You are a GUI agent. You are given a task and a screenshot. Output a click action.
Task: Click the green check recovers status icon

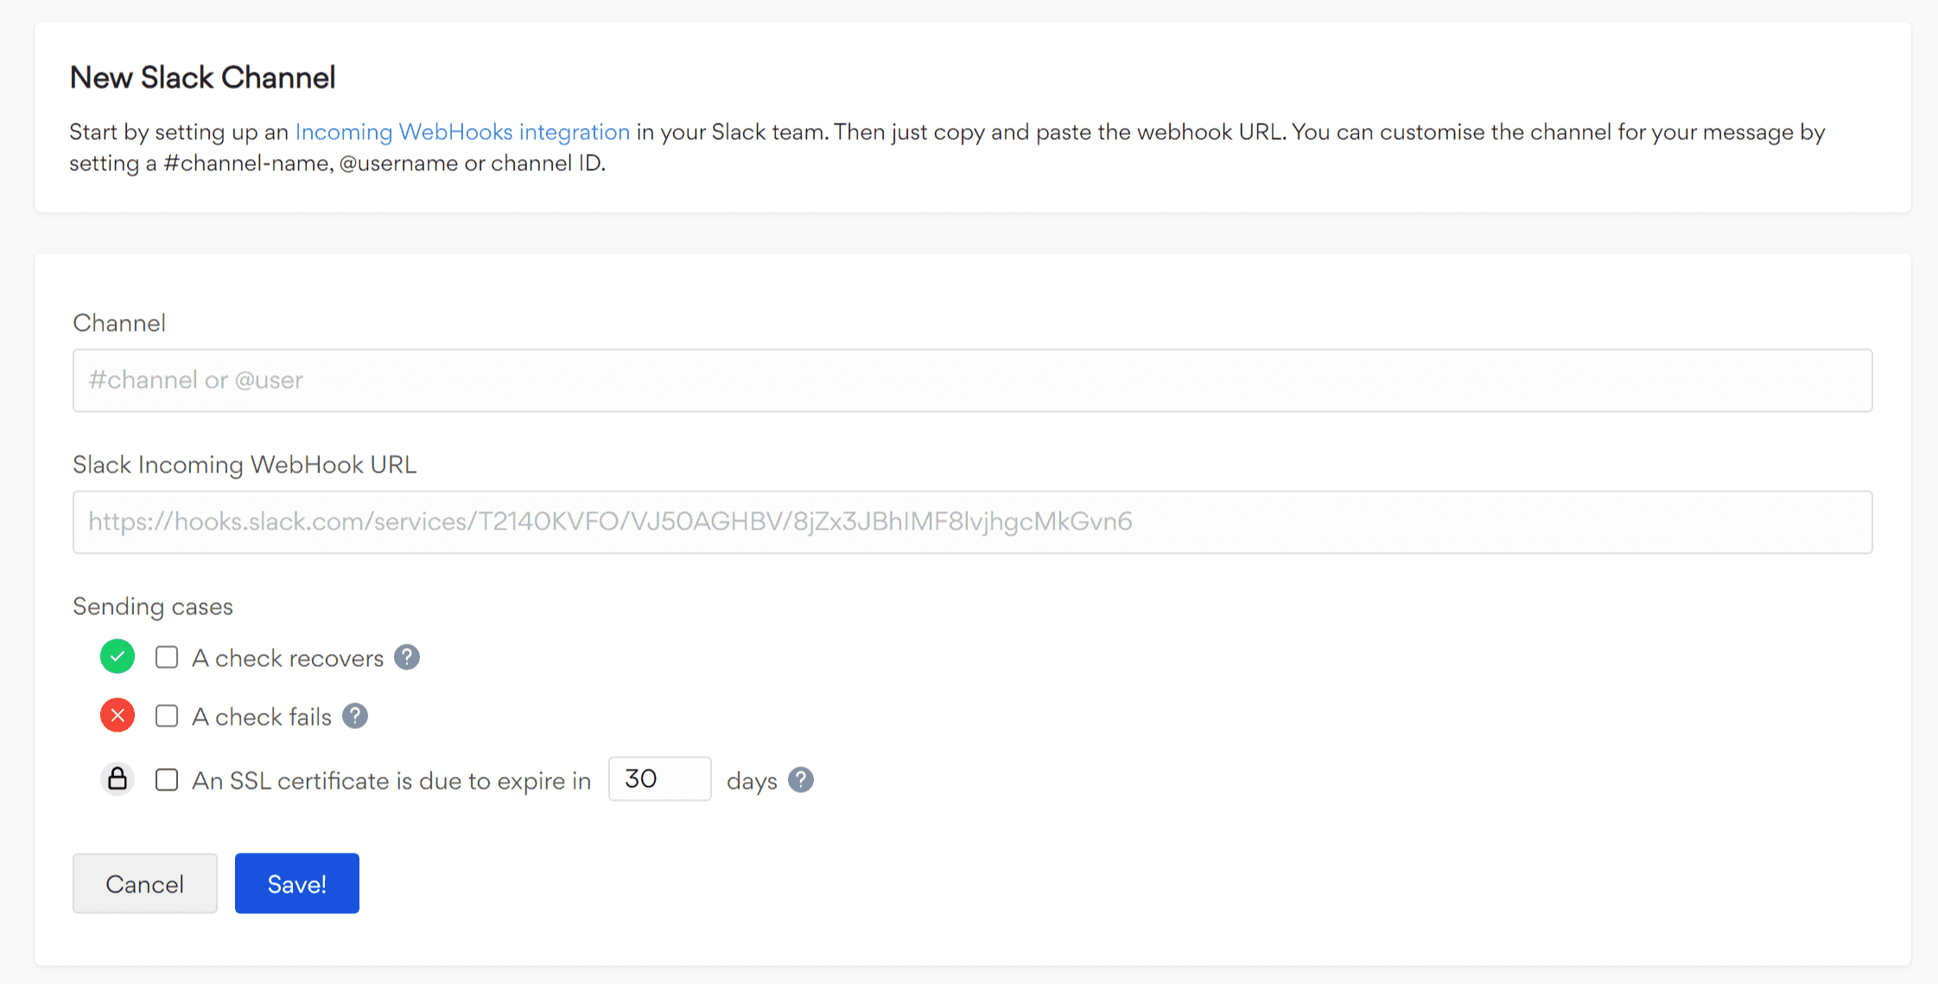tap(118, 657)
